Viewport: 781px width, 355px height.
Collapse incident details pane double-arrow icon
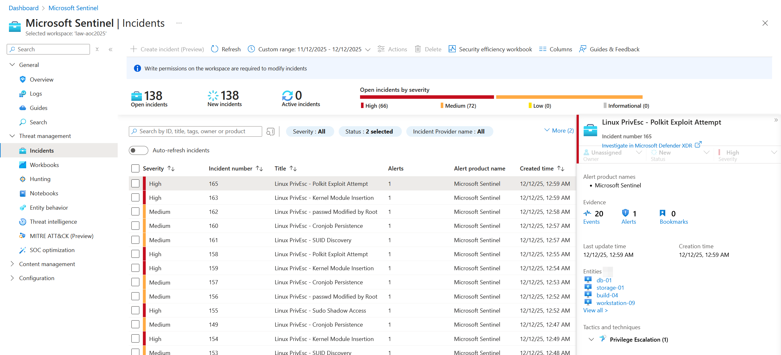pos(776,120)
